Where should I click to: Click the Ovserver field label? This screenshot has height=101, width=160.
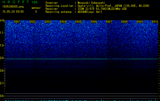coord(52,3)
